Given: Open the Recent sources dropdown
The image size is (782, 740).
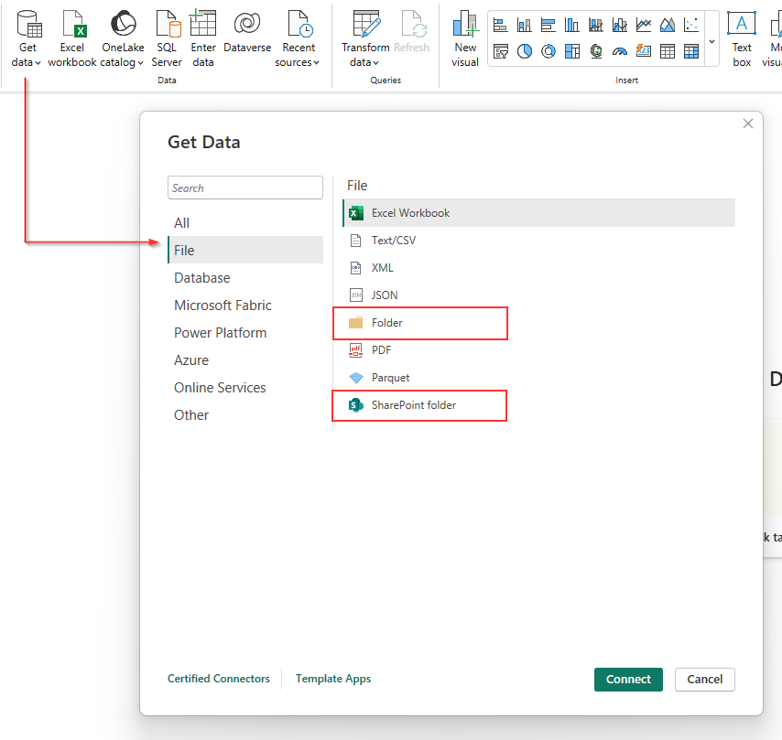Looking at the screenshot, I should click(x=299, y=62).
